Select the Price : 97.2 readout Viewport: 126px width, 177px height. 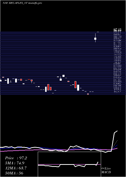click(16, 158)
